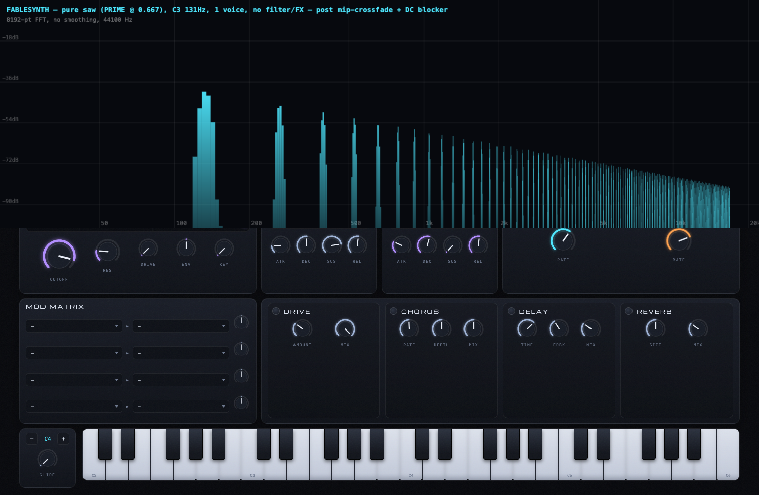Enable the DELAY effect power toggle
Screen dimensions: 759x495
click(511, 311)
